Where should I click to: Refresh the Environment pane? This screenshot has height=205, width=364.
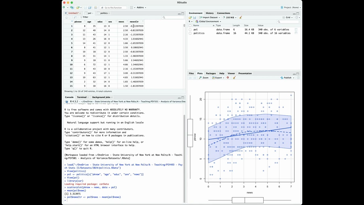coord(296,17)
